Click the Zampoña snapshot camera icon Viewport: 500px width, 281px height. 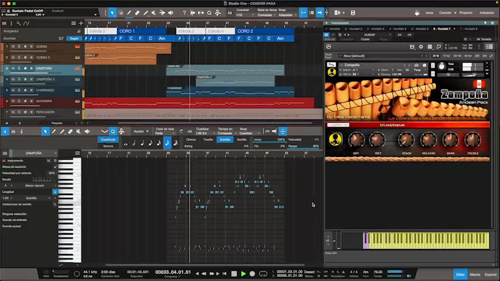[416, 65]
